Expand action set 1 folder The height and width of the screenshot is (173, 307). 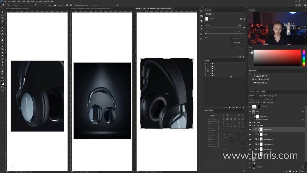point(210,63)
